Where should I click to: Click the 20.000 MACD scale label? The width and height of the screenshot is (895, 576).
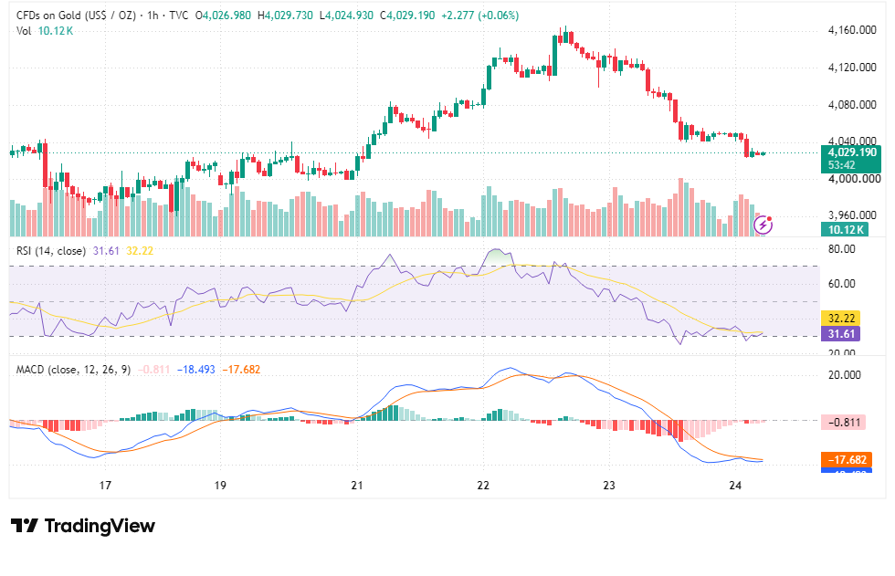point(844,374)
